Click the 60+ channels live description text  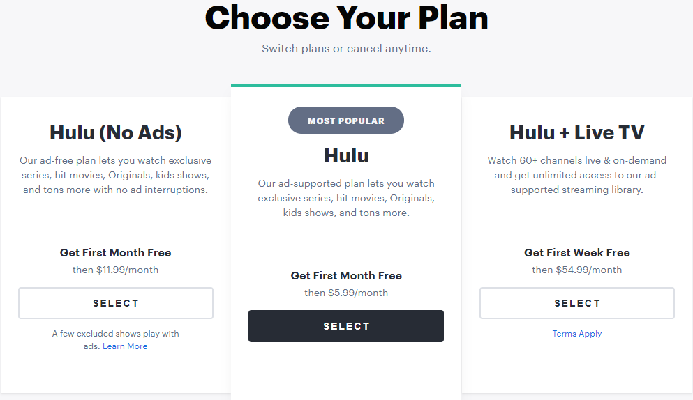(576, 175)
